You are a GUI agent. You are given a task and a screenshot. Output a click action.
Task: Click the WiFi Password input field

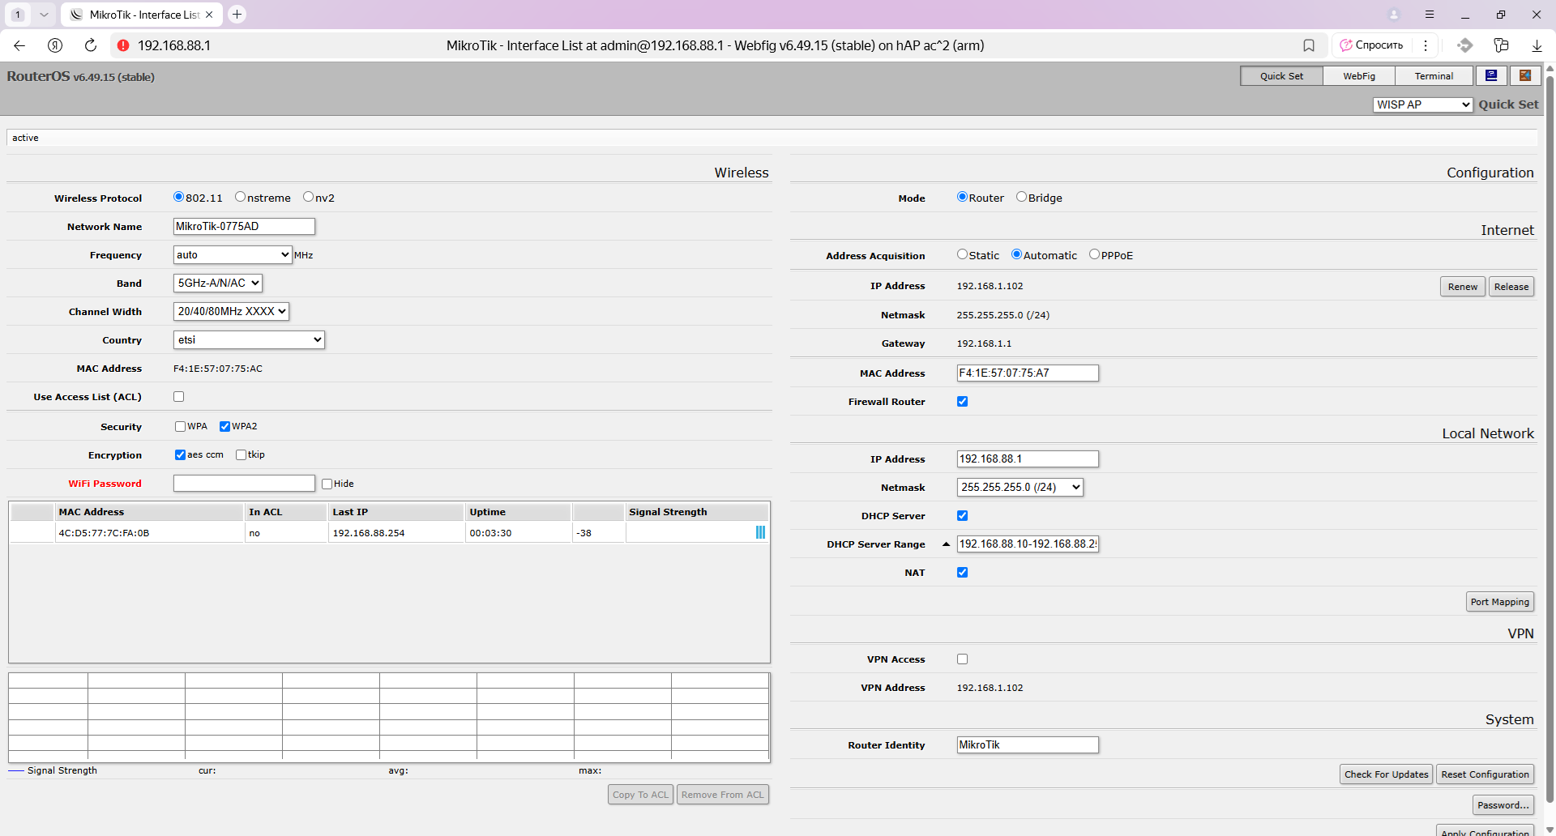244,484
